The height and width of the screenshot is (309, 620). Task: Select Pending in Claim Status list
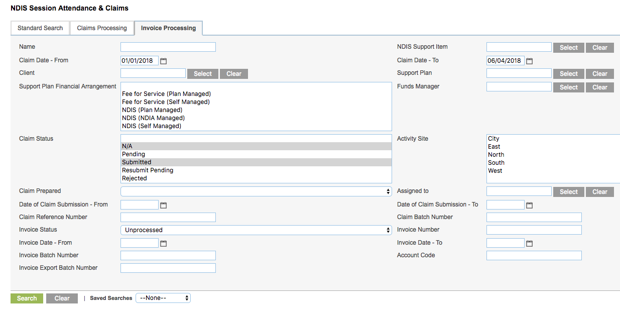tap(256, 154)
